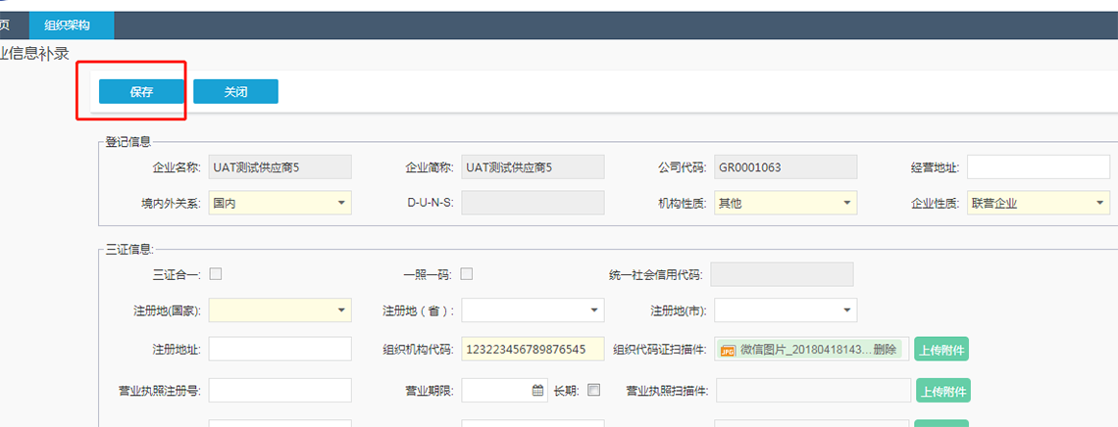Screen dimensions: 1118x427
Task: Open the 企业性质 dropdown showing 联营企业
Action: click(1098, 203)
